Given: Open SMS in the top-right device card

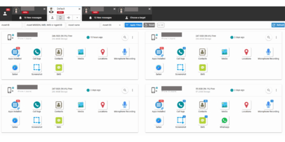Looking at the screenshot, I should (203, 68).
